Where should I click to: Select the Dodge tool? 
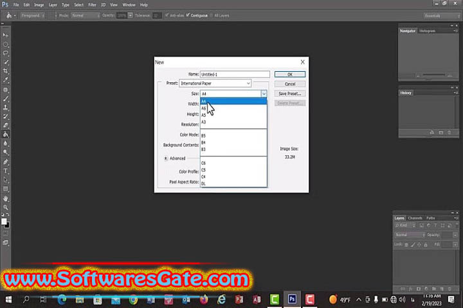pos(5,152)
